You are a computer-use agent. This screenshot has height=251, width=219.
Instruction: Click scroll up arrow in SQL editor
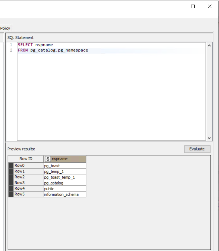pyautogui.click(x=209, y=46)
